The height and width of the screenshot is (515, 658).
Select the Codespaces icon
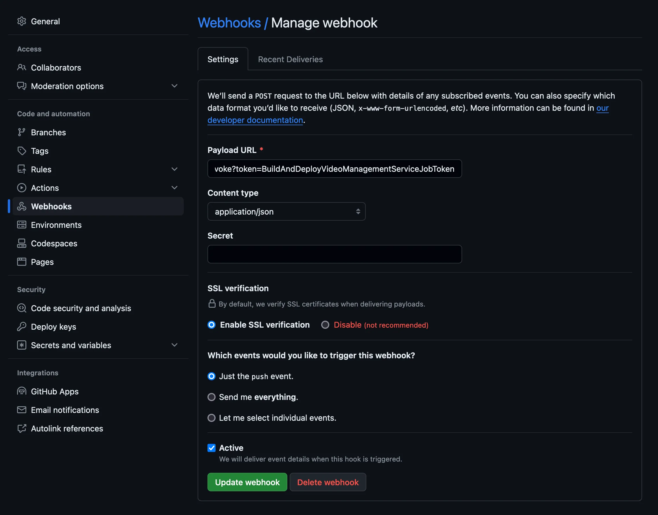22,243
